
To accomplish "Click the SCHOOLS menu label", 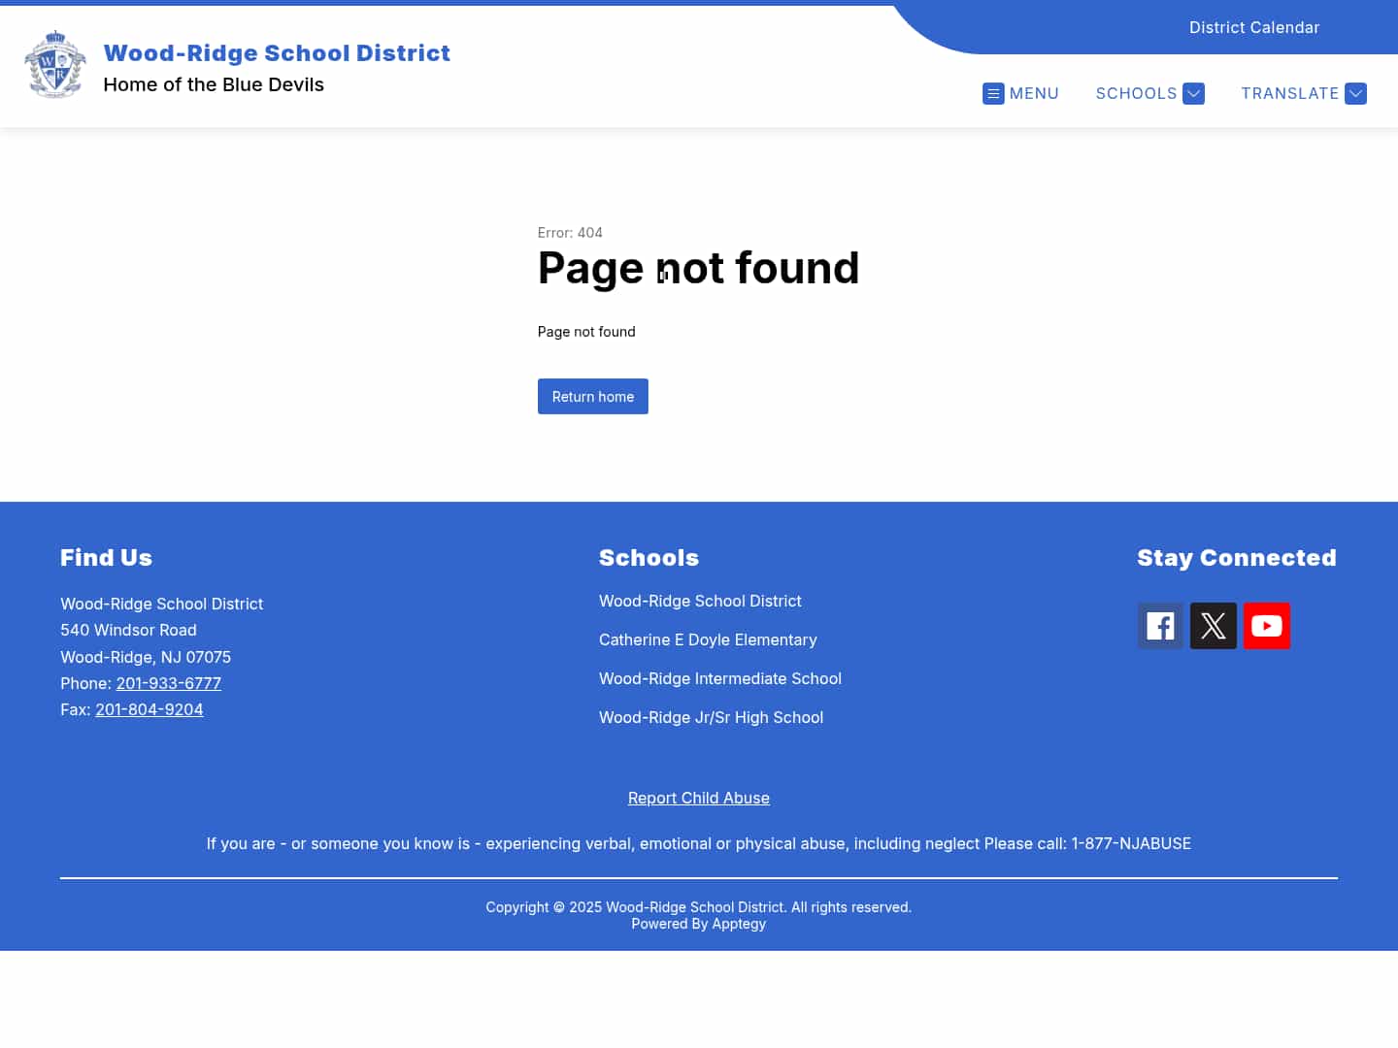I will pos(1136,94).
